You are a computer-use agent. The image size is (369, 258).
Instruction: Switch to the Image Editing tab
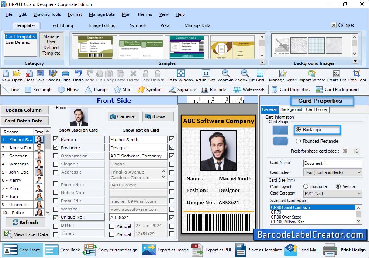point(102,25)
